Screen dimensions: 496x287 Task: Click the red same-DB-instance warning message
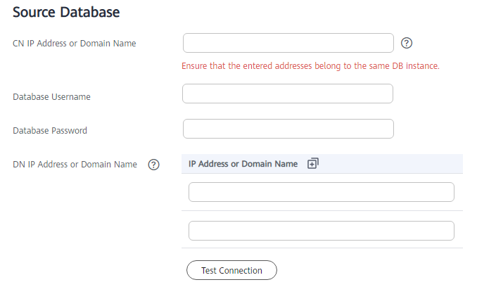(310, 66)
